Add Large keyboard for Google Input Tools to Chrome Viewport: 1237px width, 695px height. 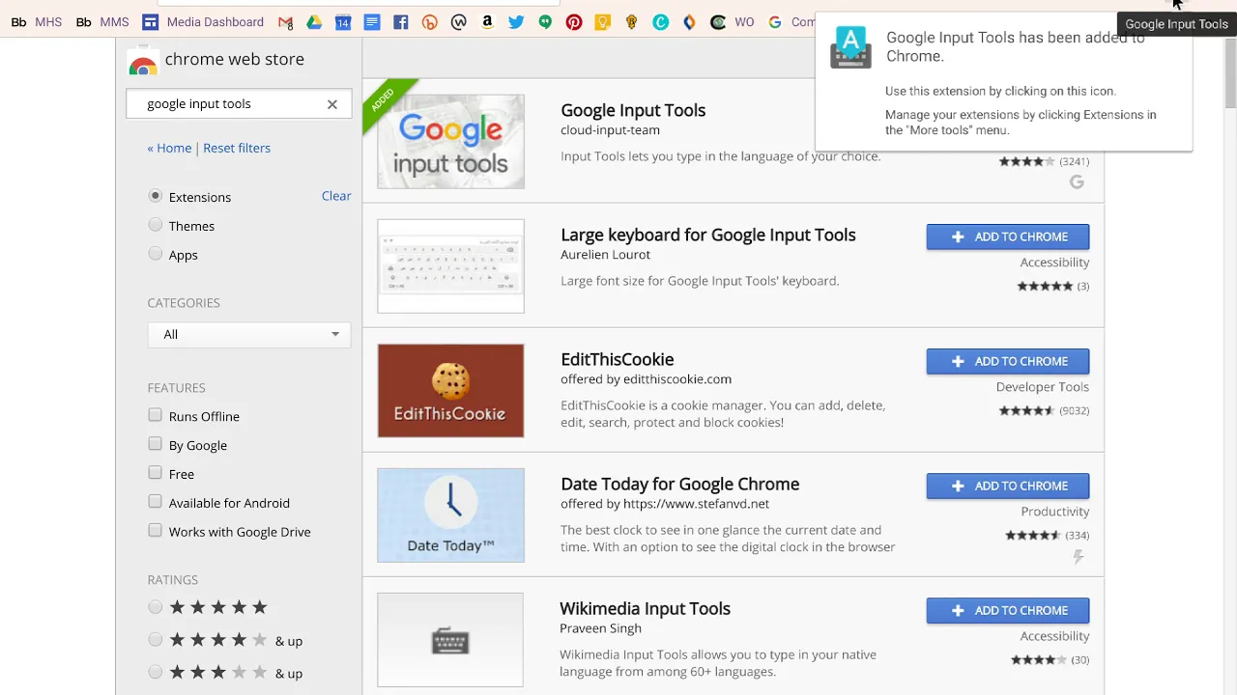[x=1008, y=236]
